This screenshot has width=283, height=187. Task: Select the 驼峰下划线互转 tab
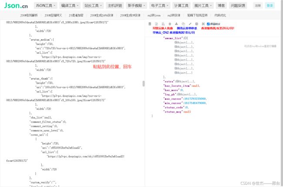197,15
